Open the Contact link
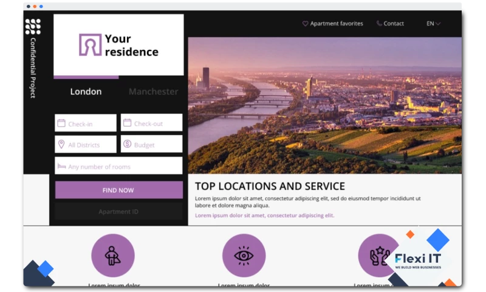This screenshot has width=486, height=292. tap(390, 24)
